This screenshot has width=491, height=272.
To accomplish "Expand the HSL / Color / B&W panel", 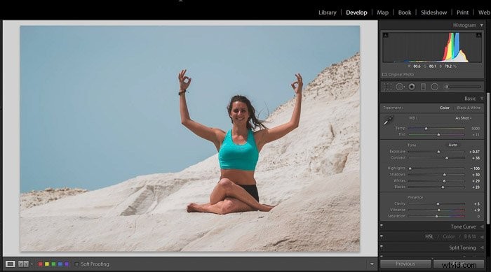I will pos(482,237).
